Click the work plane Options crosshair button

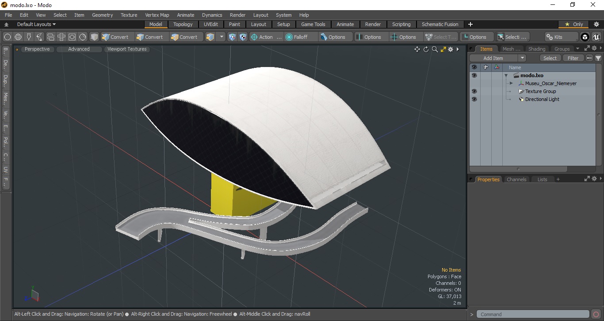406,37
